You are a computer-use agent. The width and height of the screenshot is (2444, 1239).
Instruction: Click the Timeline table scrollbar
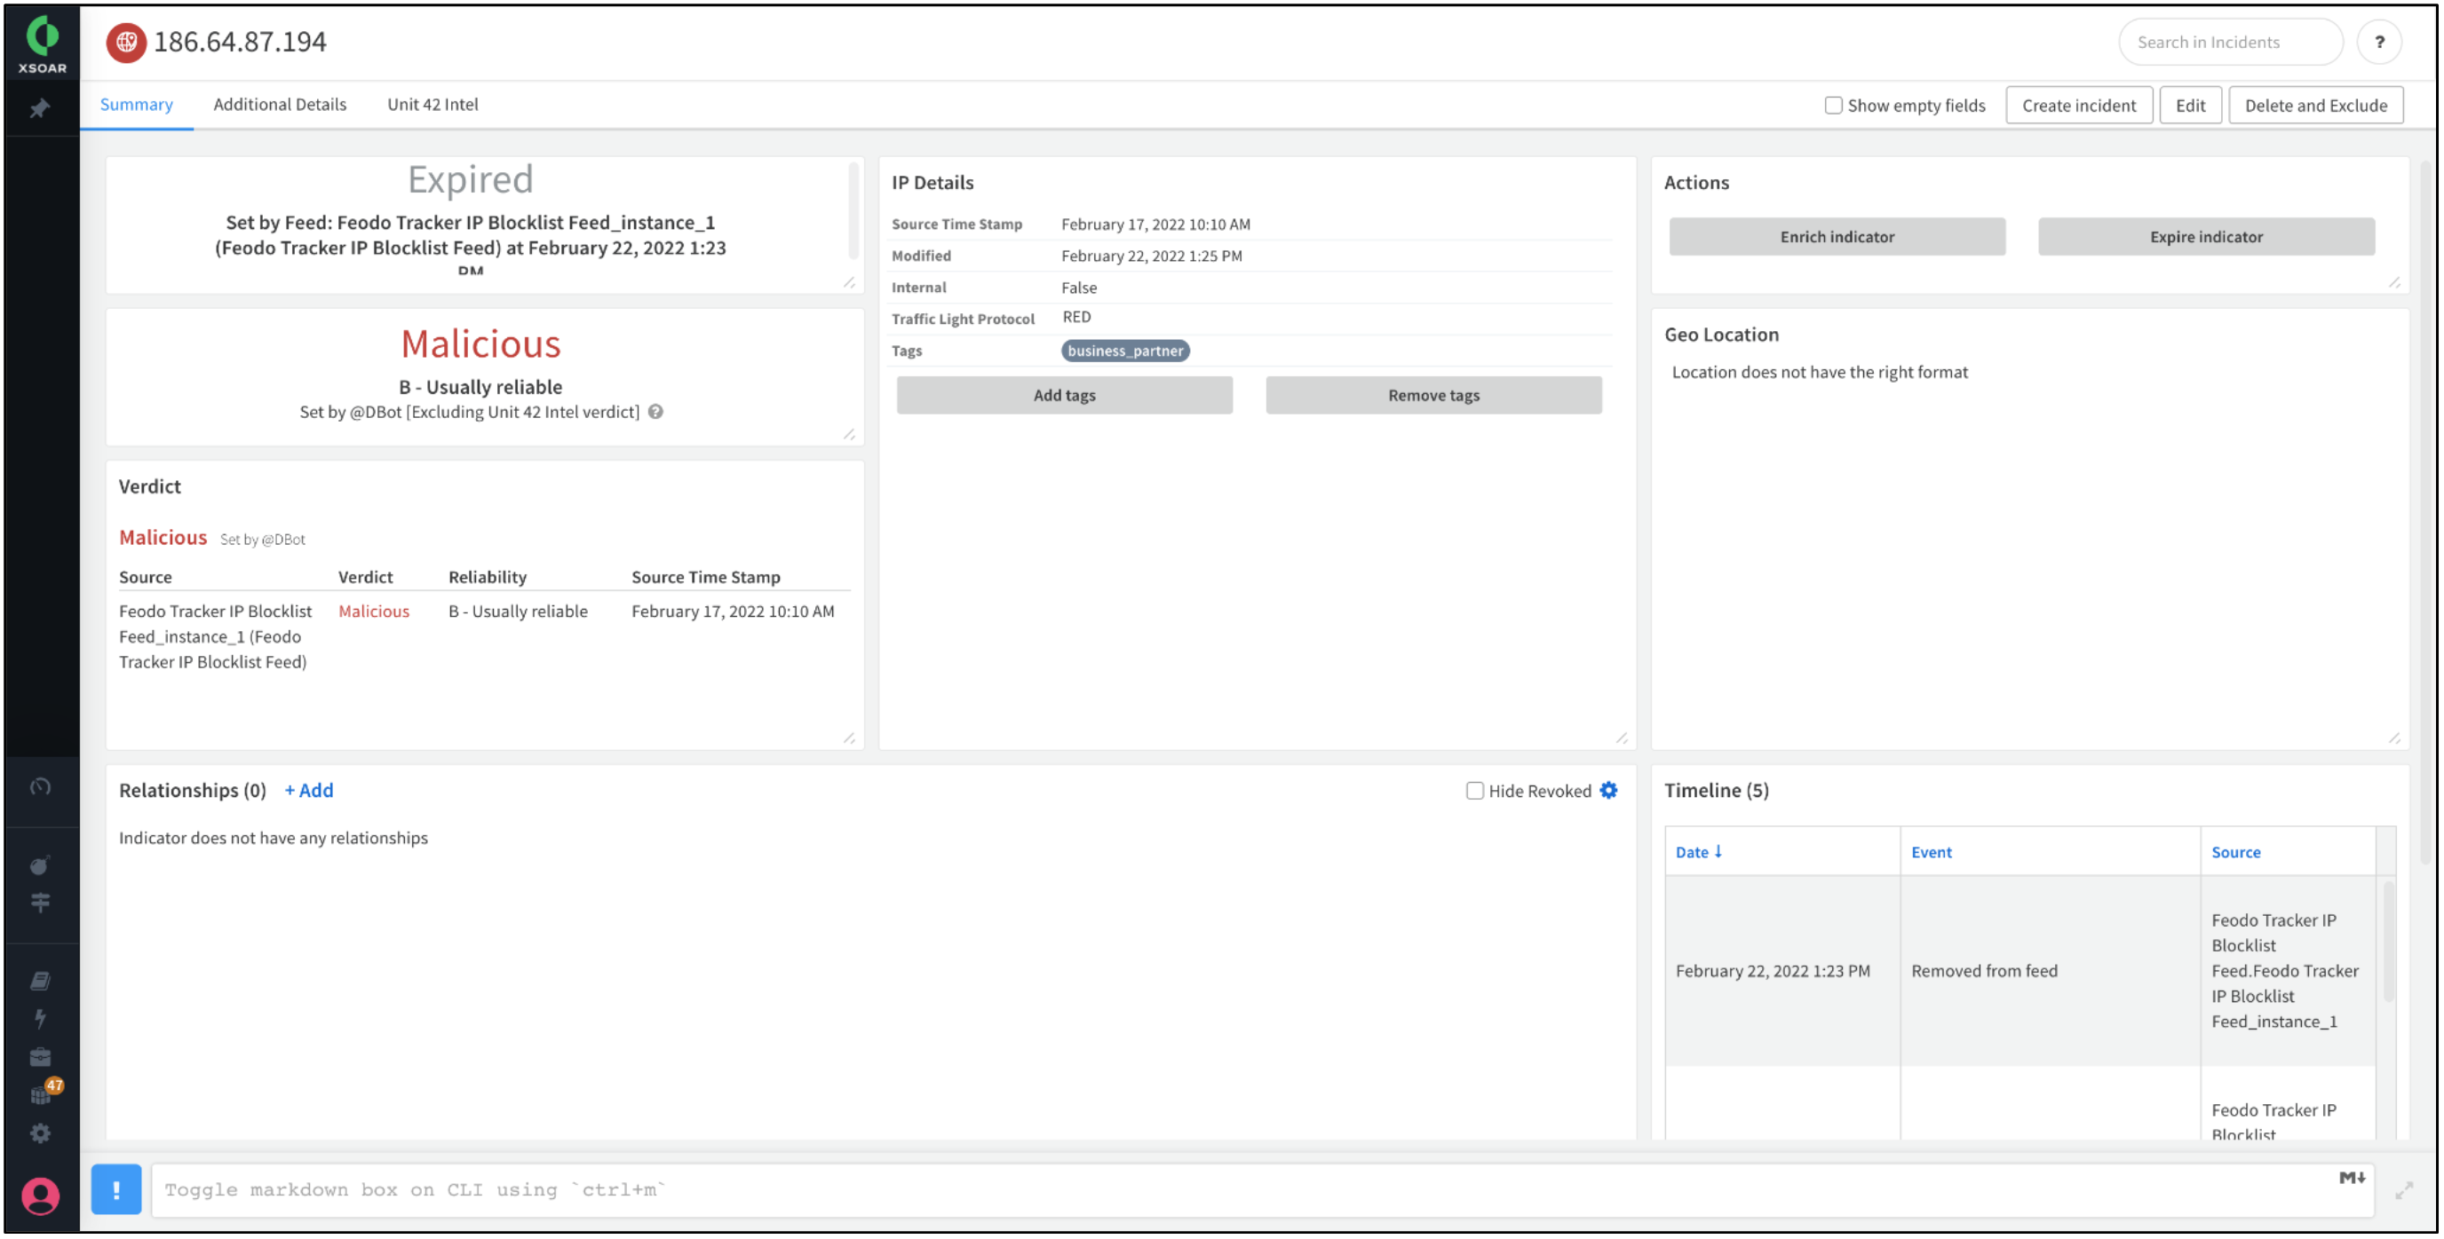(x=2388, y=943)
